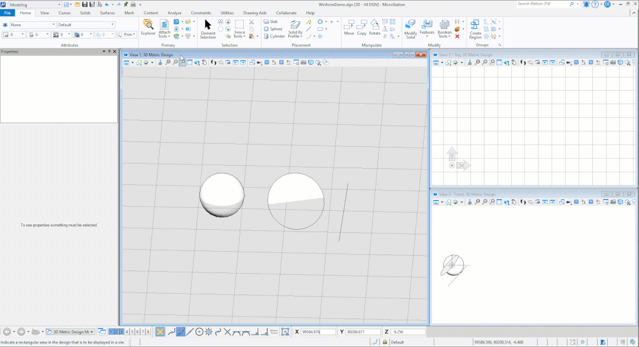This screenshot has width=639, height=347.
Task: Open the Modeling workflow dropdown
Action: tap(34, 5)
